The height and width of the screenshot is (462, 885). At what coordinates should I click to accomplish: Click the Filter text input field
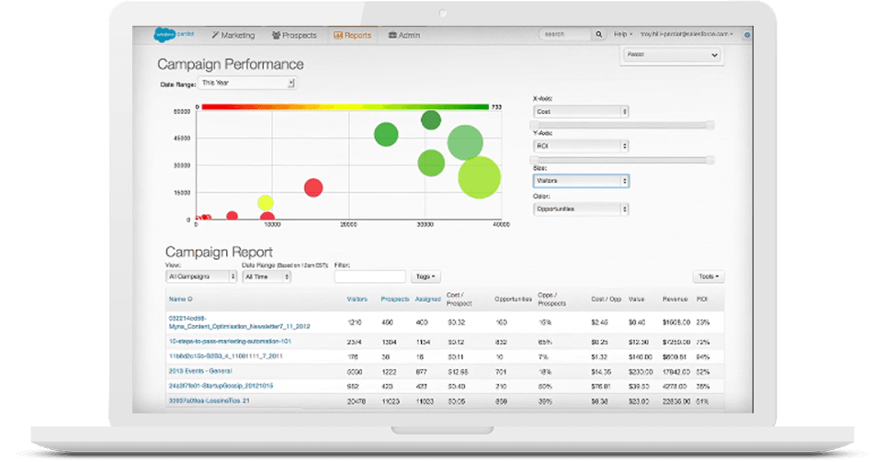tap(369, 276)
